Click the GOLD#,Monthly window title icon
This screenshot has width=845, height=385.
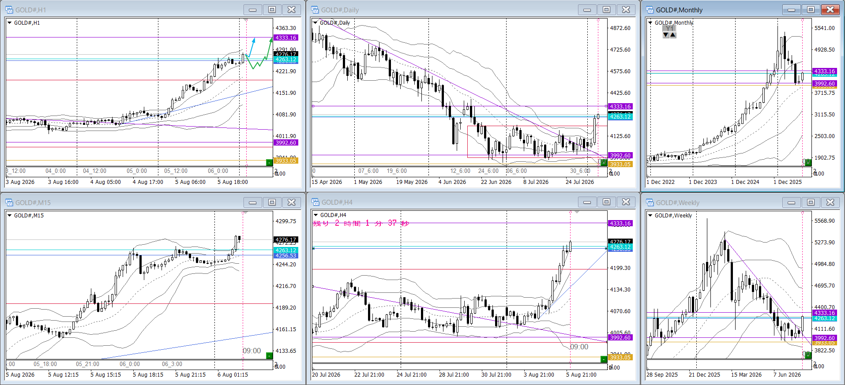(650, 10)
